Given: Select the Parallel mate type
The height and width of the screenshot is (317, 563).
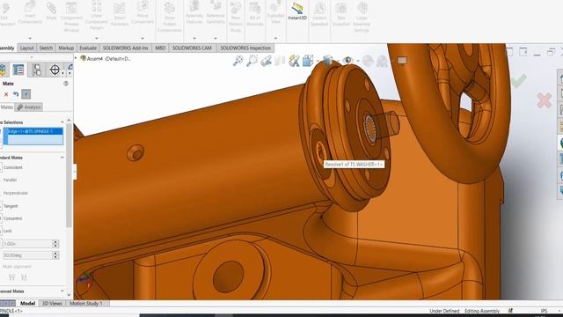Looking at the screenshot, I should click(9, 180).
